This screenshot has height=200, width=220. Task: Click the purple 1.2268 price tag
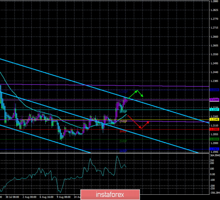(214, 100)
